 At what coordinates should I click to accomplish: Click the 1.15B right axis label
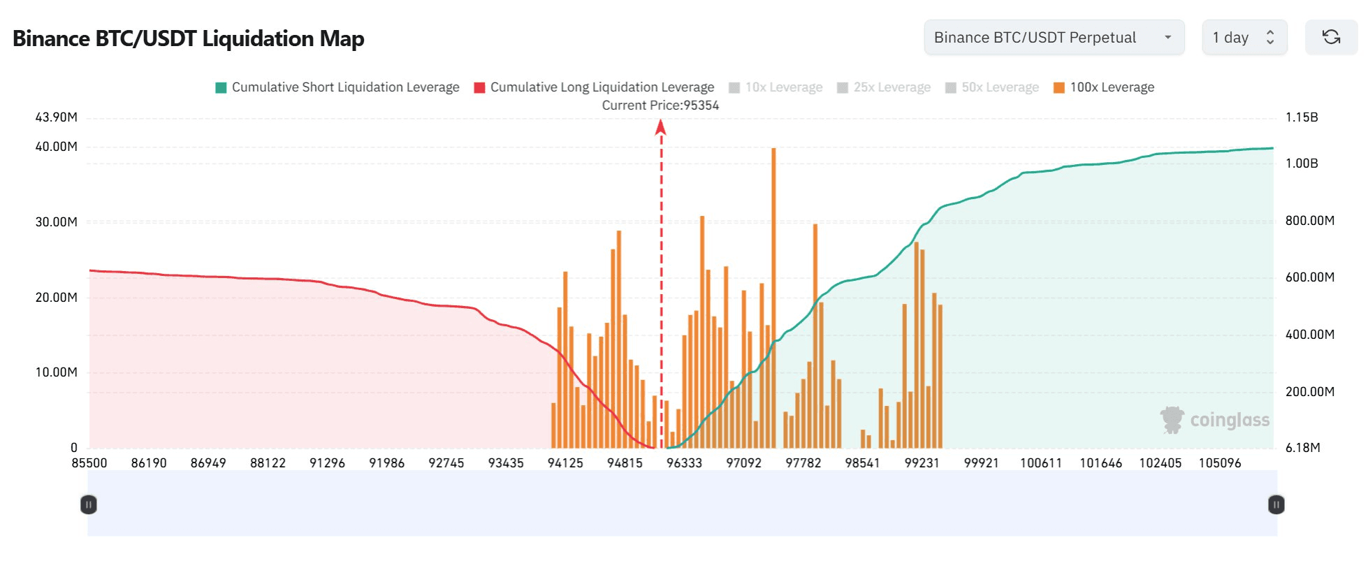coord(1302,117)
